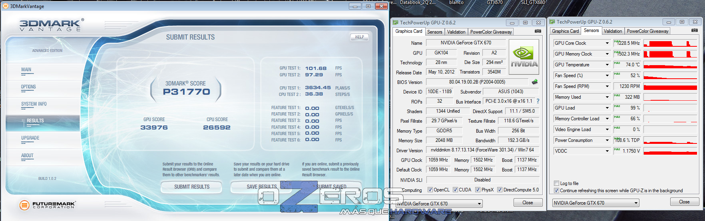Toggle the PhysX checkbox
This screenshot has width=705, height=221.
(478, 190)
